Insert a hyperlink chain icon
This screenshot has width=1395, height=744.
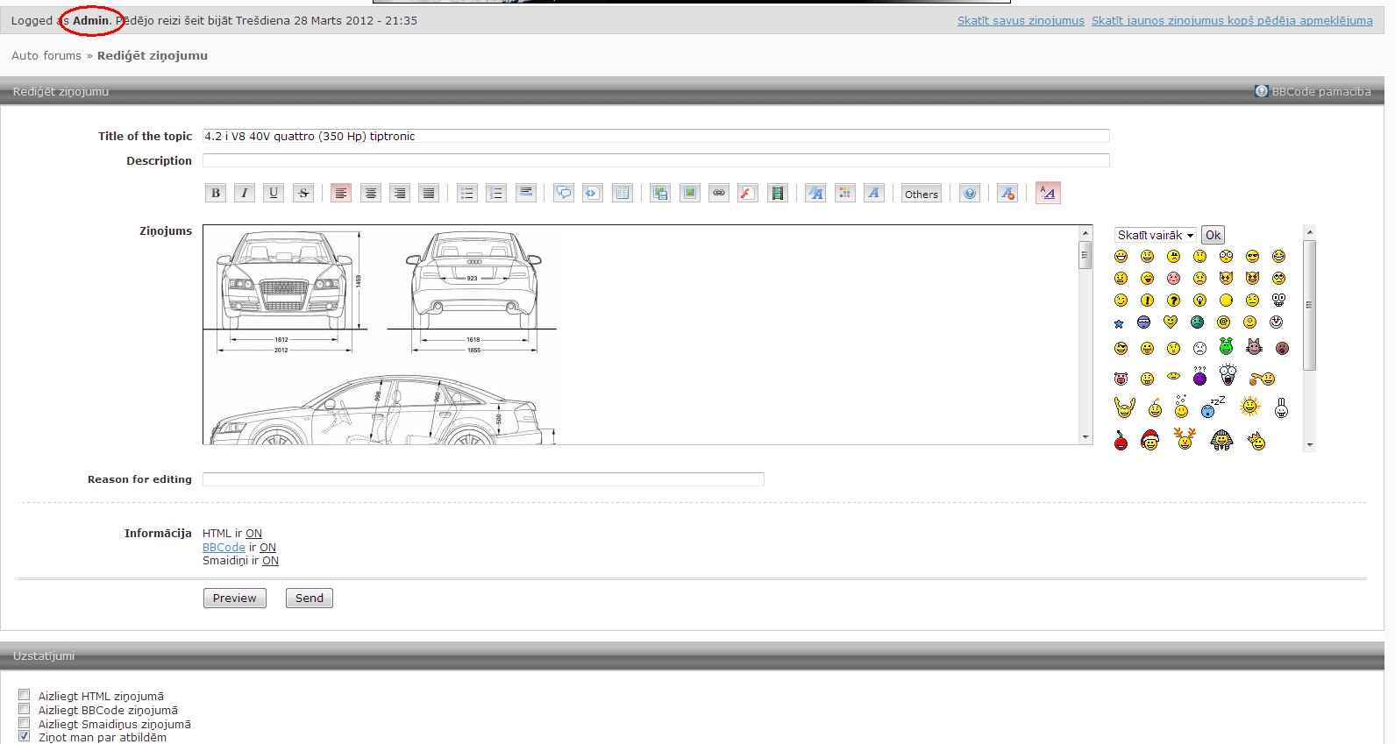point(719,193)
